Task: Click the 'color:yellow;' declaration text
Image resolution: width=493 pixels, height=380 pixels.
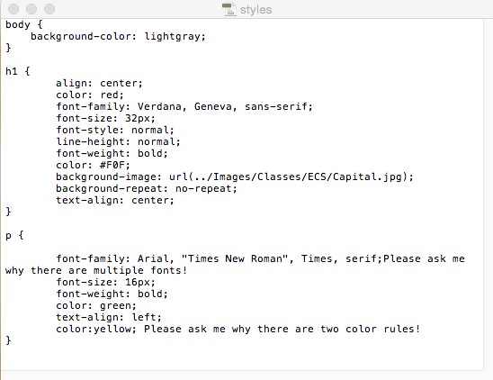Action: (x=96, y=329)
